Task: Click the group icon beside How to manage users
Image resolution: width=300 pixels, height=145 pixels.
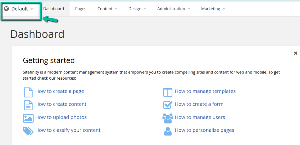Action: 168,118
